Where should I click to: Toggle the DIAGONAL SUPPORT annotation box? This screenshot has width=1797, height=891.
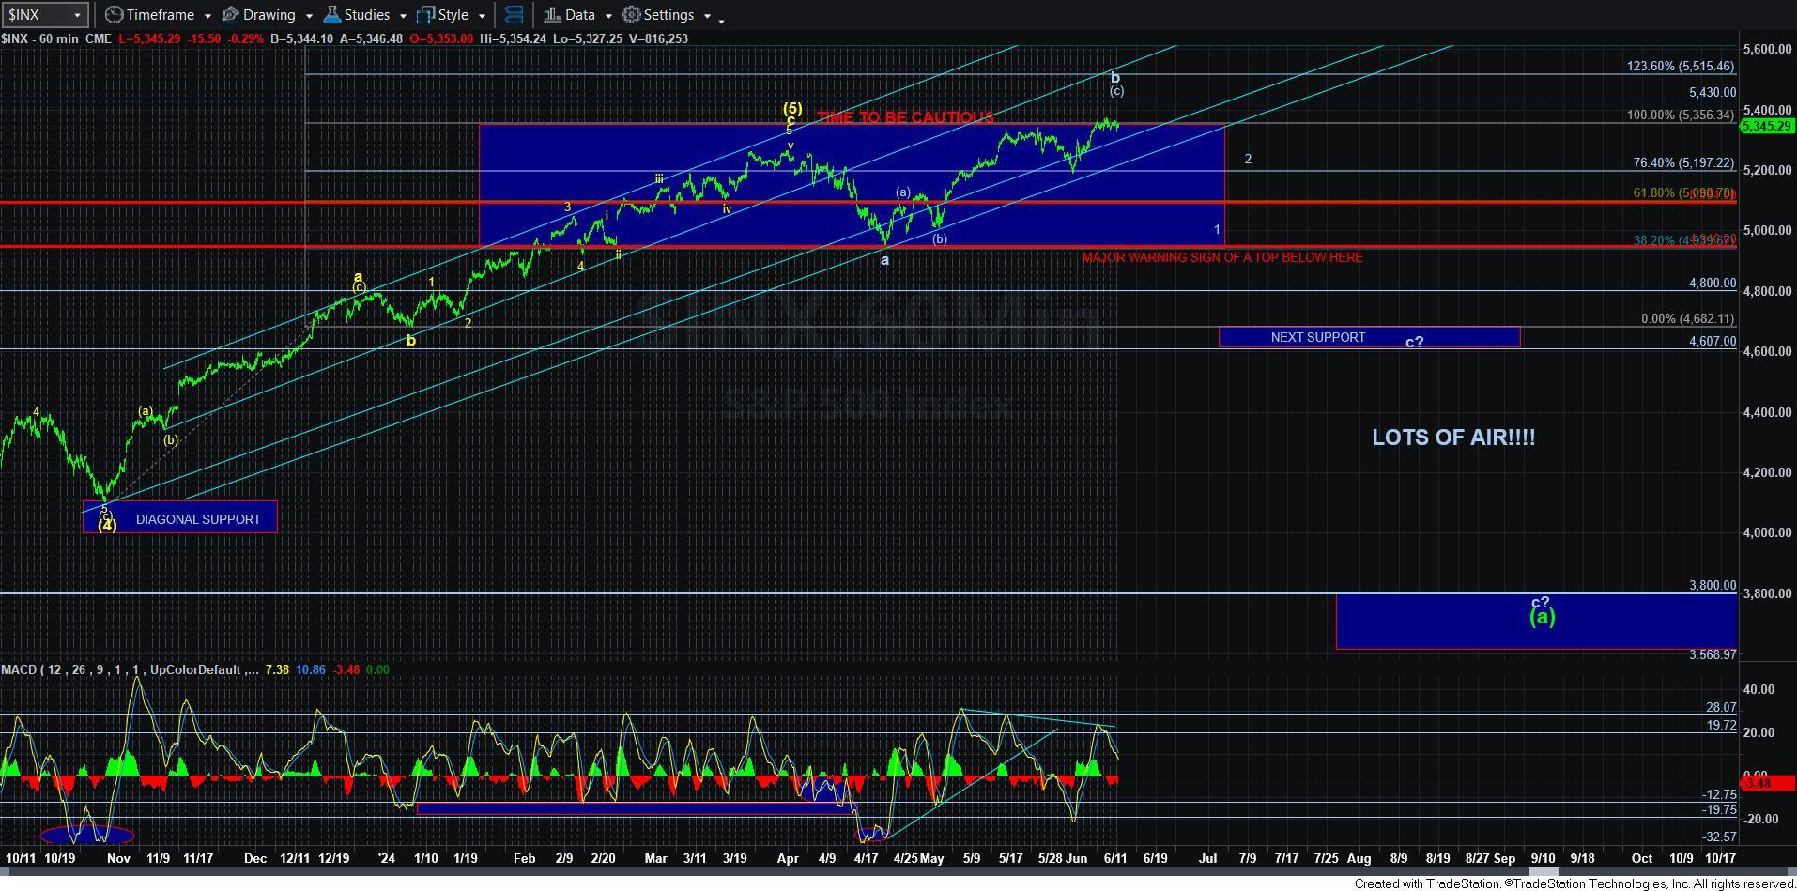click(198, 518)
